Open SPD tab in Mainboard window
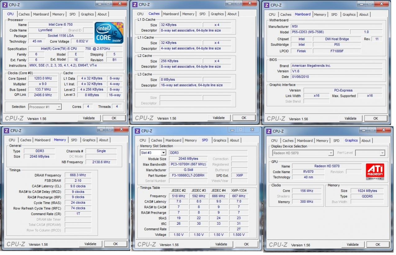 click(x=334, y=15)
